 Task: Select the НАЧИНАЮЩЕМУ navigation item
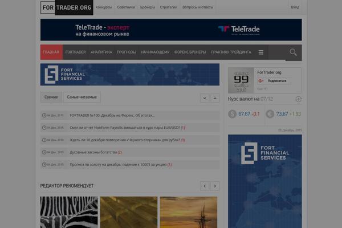click(x=155, y=52)
